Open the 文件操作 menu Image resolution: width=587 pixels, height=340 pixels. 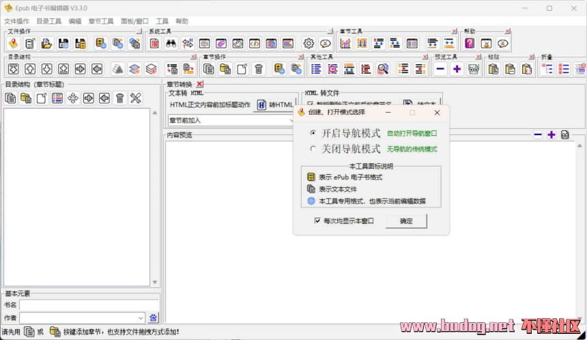tap(16, 21)
